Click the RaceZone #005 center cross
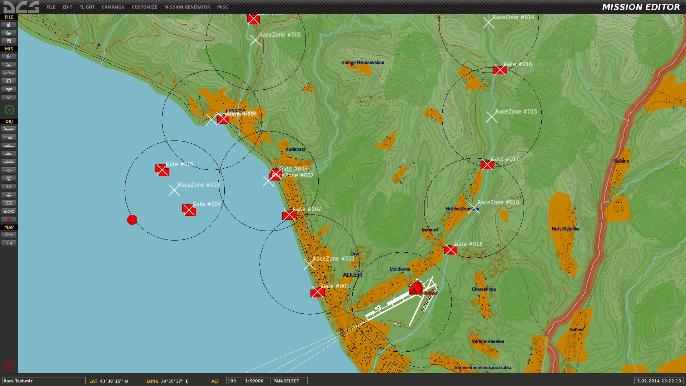Viewport: 686px width, 386px height. (x=255, y=40)
